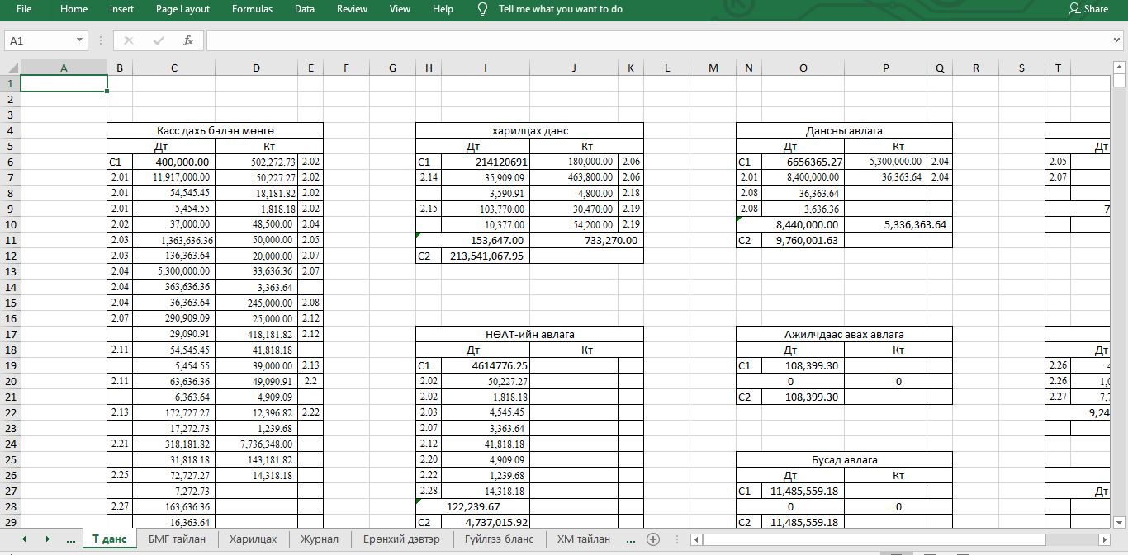Viewport: 1128px width, 555px height.
Task: Expand the formula bar with the chevron
Action: pyautogui.click(x=1116, y=40)
